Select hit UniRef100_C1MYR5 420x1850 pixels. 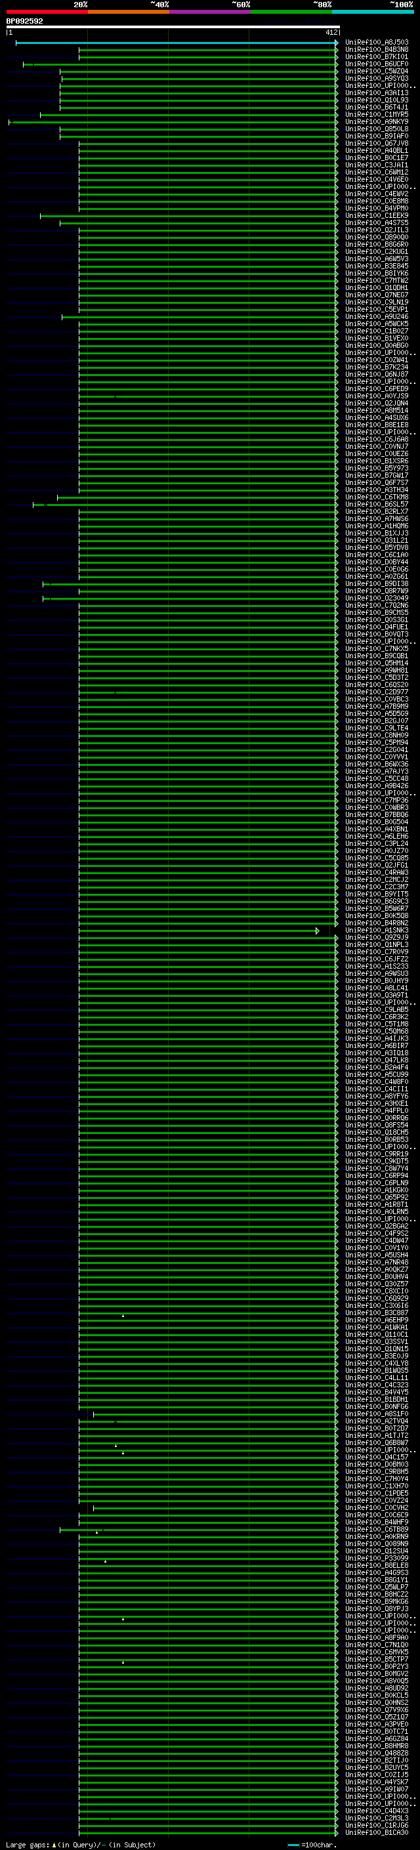click(377, 114)
